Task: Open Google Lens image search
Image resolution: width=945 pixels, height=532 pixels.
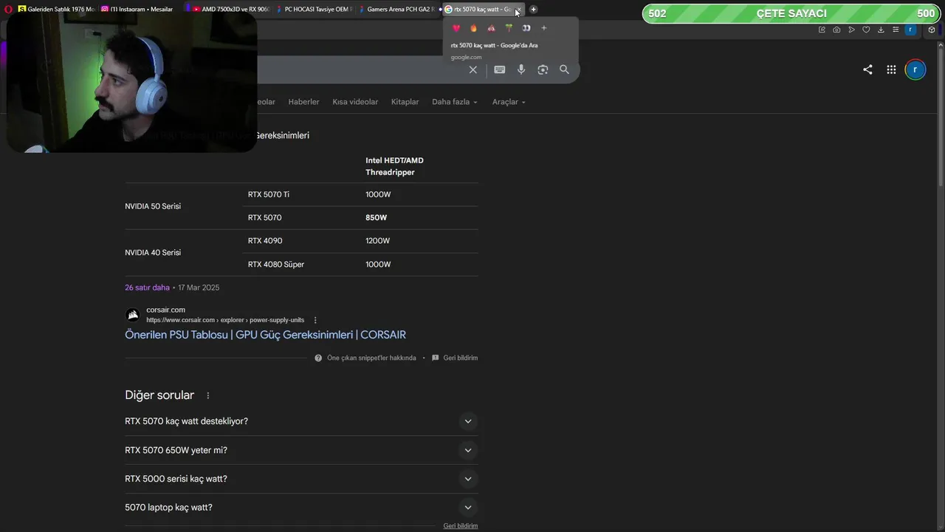Action: (543, 69)
